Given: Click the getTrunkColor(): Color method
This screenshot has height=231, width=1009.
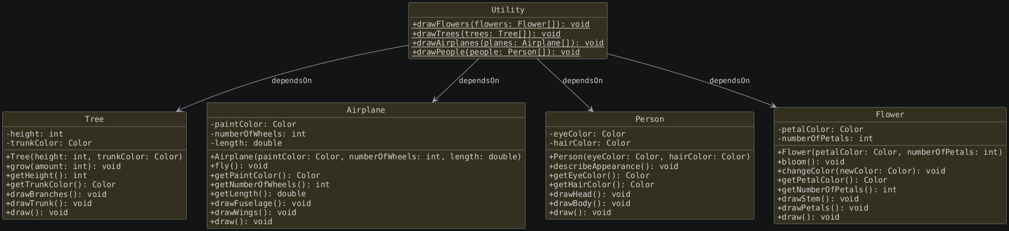Looking at the screenshot, I should 61,184.
